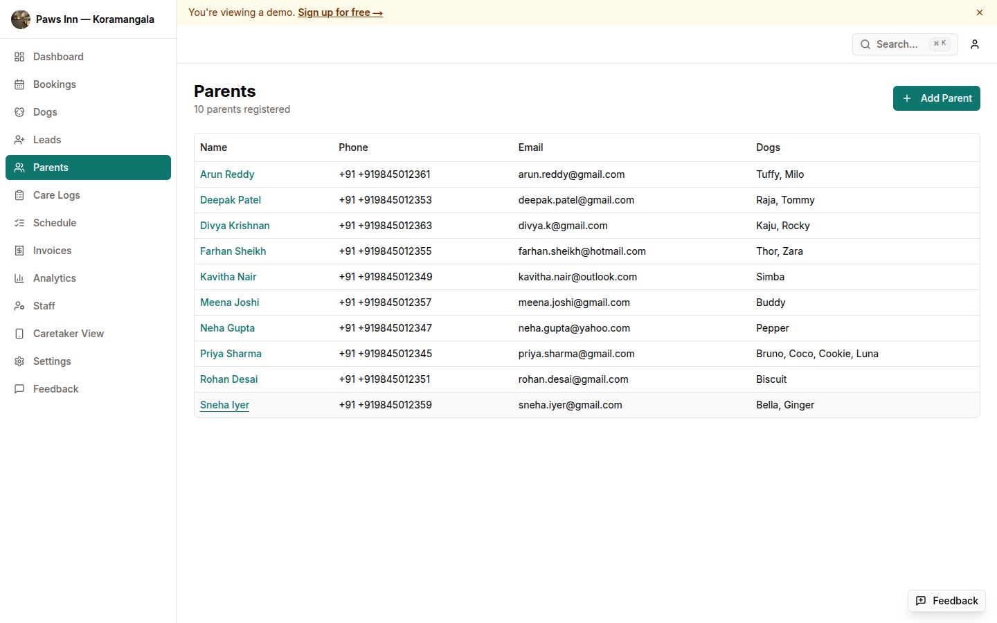Image resolution: width=997 pixels, height=623 pixels.
Task: Follow the Sign up for free link
Action: 340,12
